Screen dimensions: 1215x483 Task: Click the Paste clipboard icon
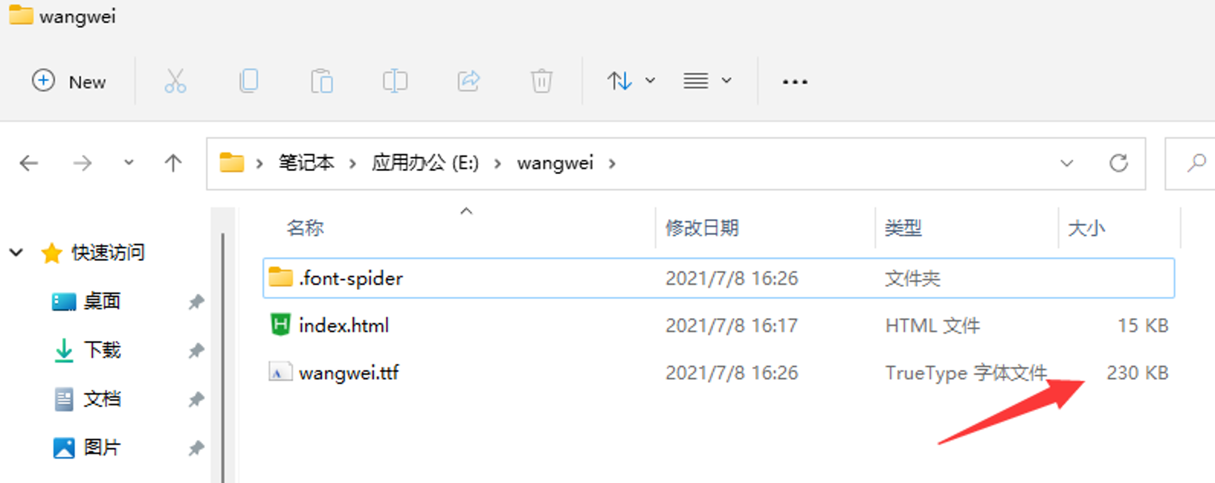pyautogui.click(x=321, y=81)
